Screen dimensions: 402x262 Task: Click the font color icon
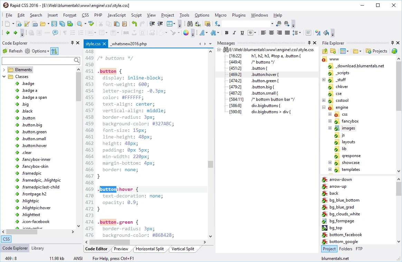318,33
